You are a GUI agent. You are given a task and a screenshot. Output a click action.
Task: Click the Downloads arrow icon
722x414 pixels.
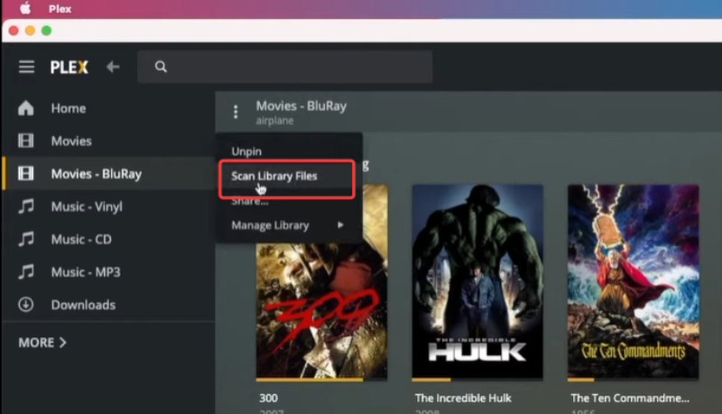[x=26, y=305]
